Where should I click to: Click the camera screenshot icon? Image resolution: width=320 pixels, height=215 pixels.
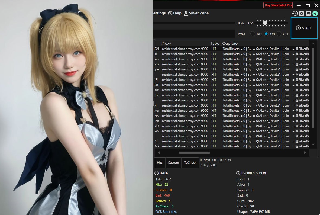302,13
